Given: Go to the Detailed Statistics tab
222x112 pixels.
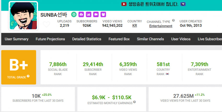Looking at the screenshot, I should pyautogui.click(x=87, y=39).
